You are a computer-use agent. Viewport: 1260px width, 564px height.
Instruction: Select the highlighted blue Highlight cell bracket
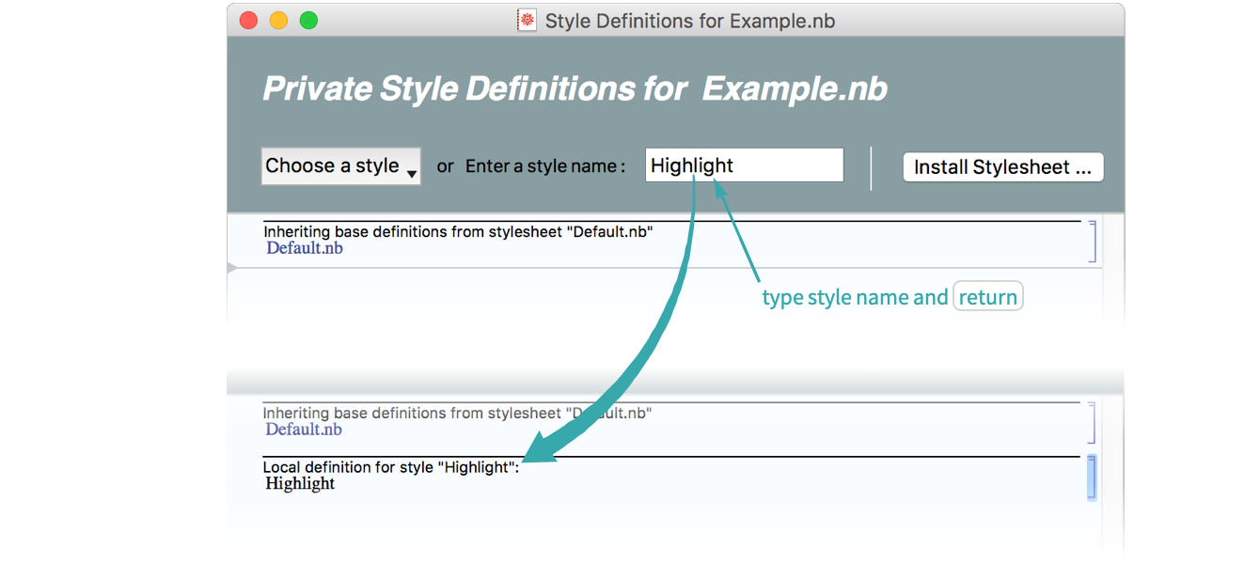(x=1091, y=478)
